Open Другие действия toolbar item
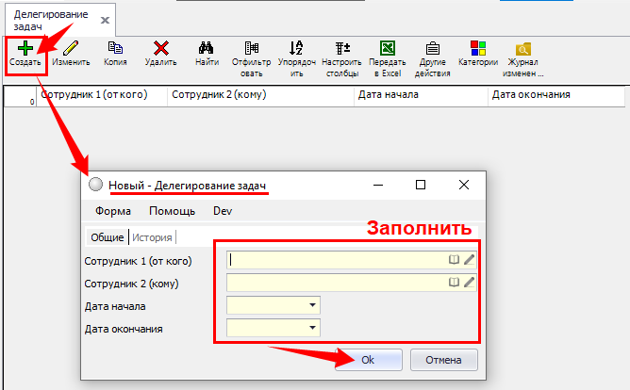Viewport: 630px width, 390px height. point(432,47)
